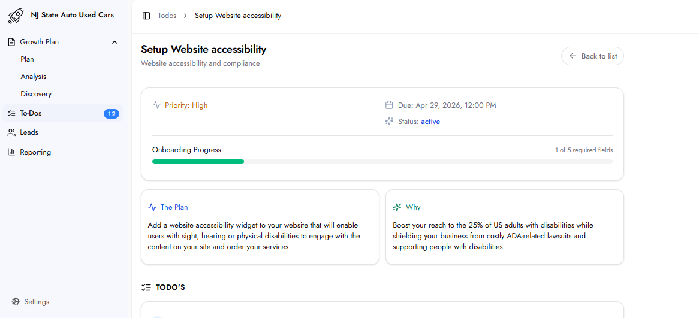Click the Todos breadcrumb link
The width and height of the screenshot is (699, 318).
pyautogui.click(x=167, y=16)
